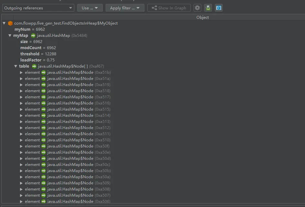Collapse the myMap HashMap node
The width and height of the screenshot is (305, 207).
(10, 36)
